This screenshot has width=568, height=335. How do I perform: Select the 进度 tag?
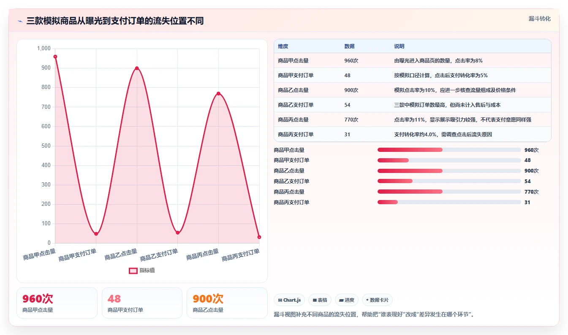tap(346, 300)
